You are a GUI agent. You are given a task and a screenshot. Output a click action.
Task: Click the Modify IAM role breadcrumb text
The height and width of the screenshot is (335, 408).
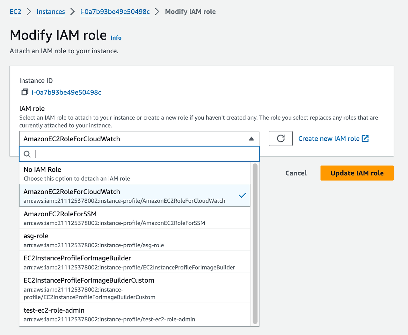pos(190,12)
